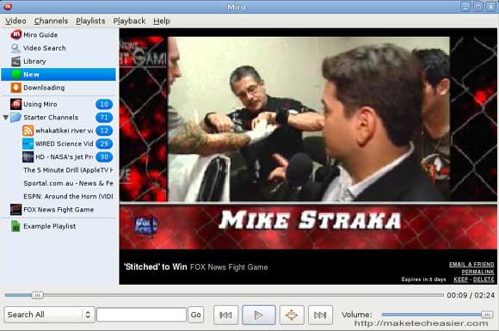Click the DELETE link

coord(484,279)
